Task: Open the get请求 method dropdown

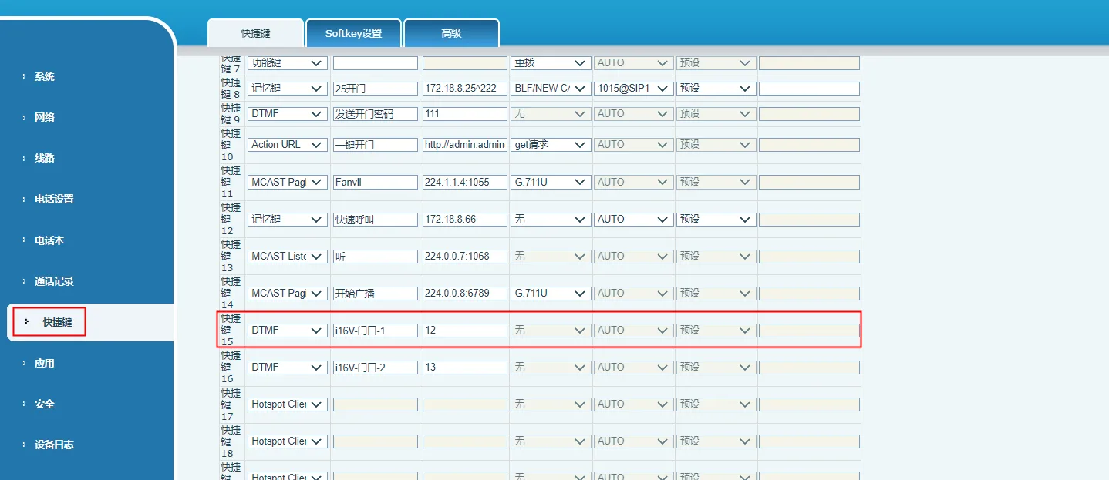Action: (550, 145)
